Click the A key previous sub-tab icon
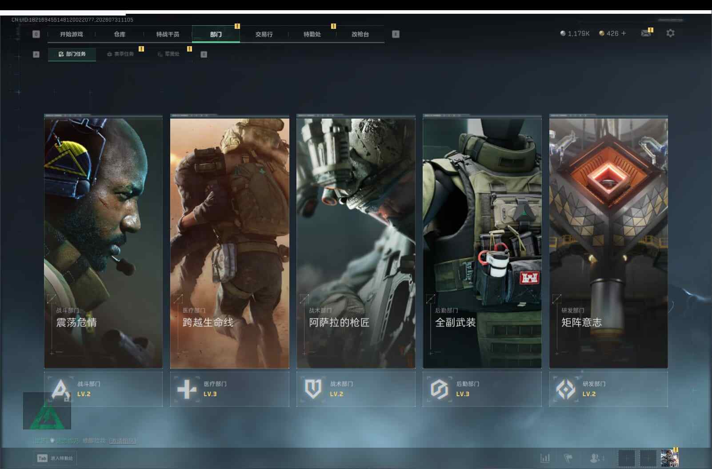 (x=36, y=54)
